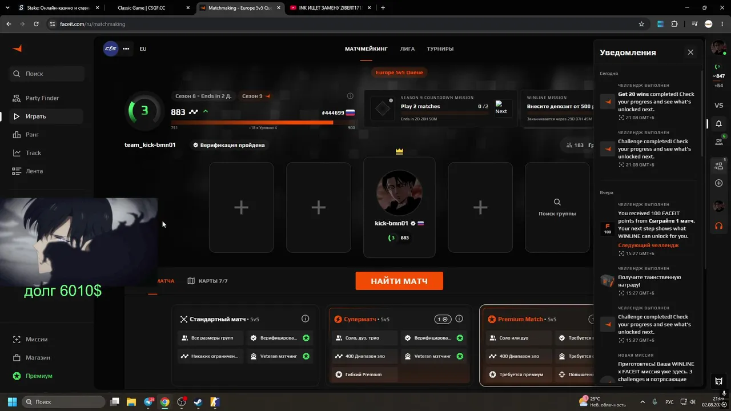Viewport: 731px width, 411px height.
Task: Click the CS2 game selector icon
Action: click(x=111, y=49)
